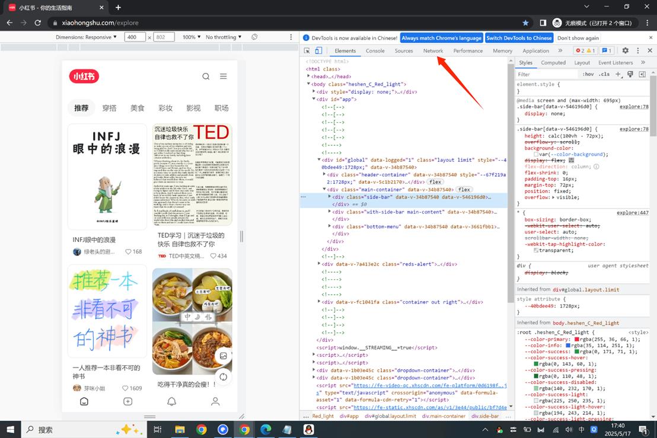The height and width of the screenshot is (438, 657).
Task: Toggle the rendering emulations paintbrush icon
Action: (630, 74)
